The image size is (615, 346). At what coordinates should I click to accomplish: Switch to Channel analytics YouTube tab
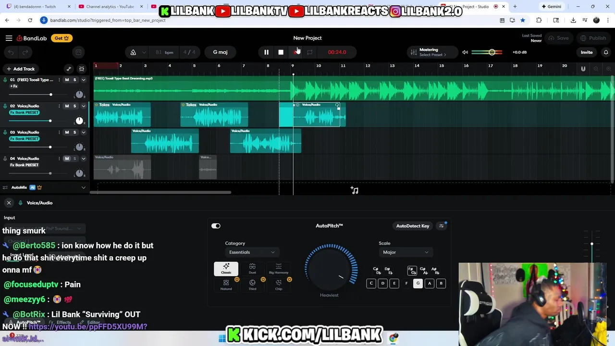click(x=110, y=7)
